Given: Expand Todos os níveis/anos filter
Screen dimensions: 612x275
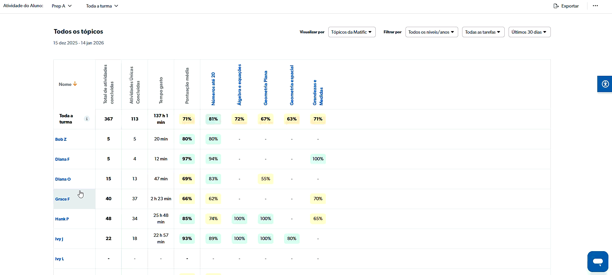Looking at the screenshot, I should tap(431, 32).
